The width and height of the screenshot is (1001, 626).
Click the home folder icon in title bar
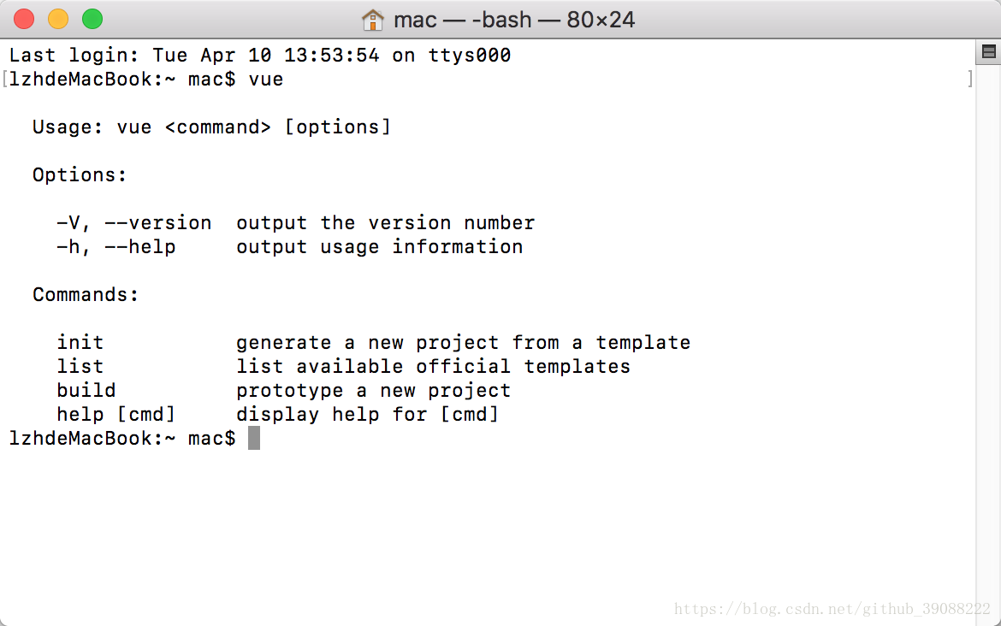pyautogui.click(x=373, y=19)
